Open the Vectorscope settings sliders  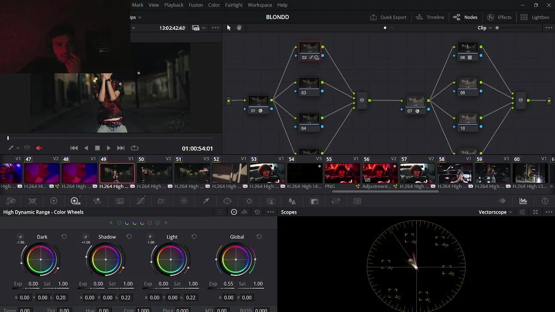522,212
